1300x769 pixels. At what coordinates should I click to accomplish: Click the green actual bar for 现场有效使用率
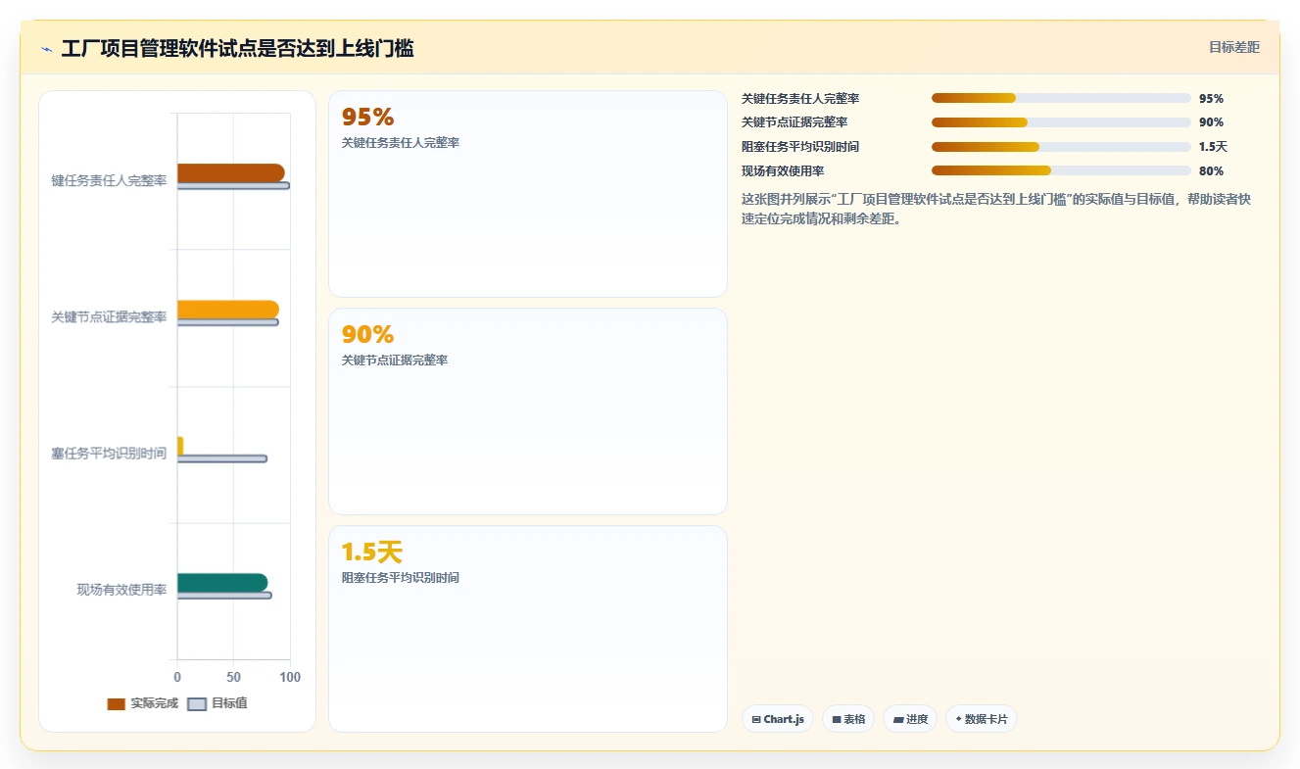click(x=222, y=583)
